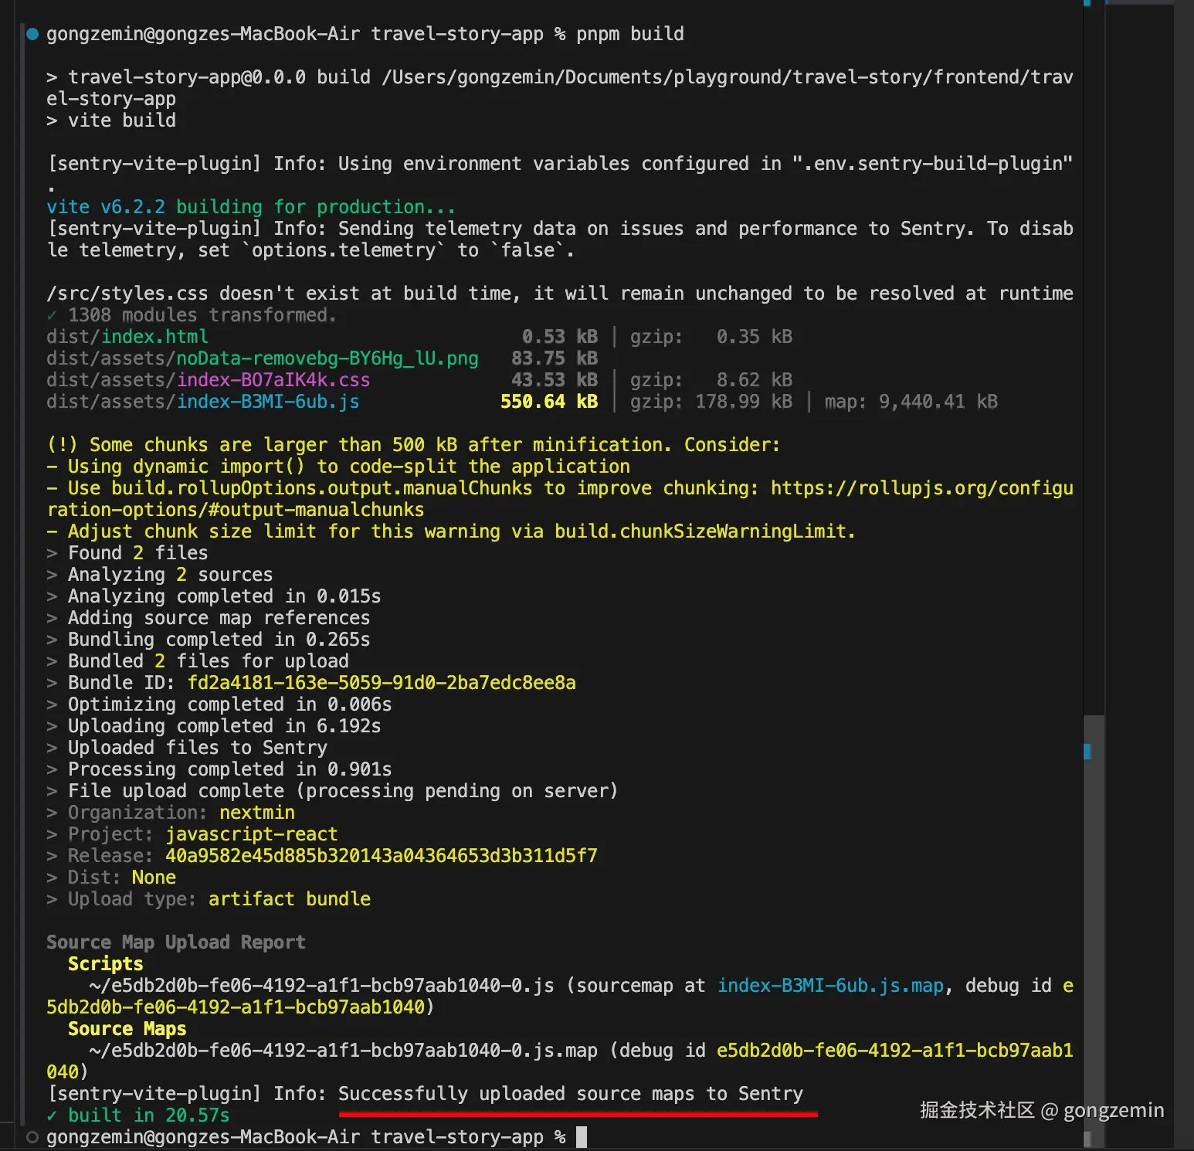Click the empty circle decoration at the last prompt
The width and height of the screenshot is (1194, 1151).
pyautogui.click(x=32, y=1137)
